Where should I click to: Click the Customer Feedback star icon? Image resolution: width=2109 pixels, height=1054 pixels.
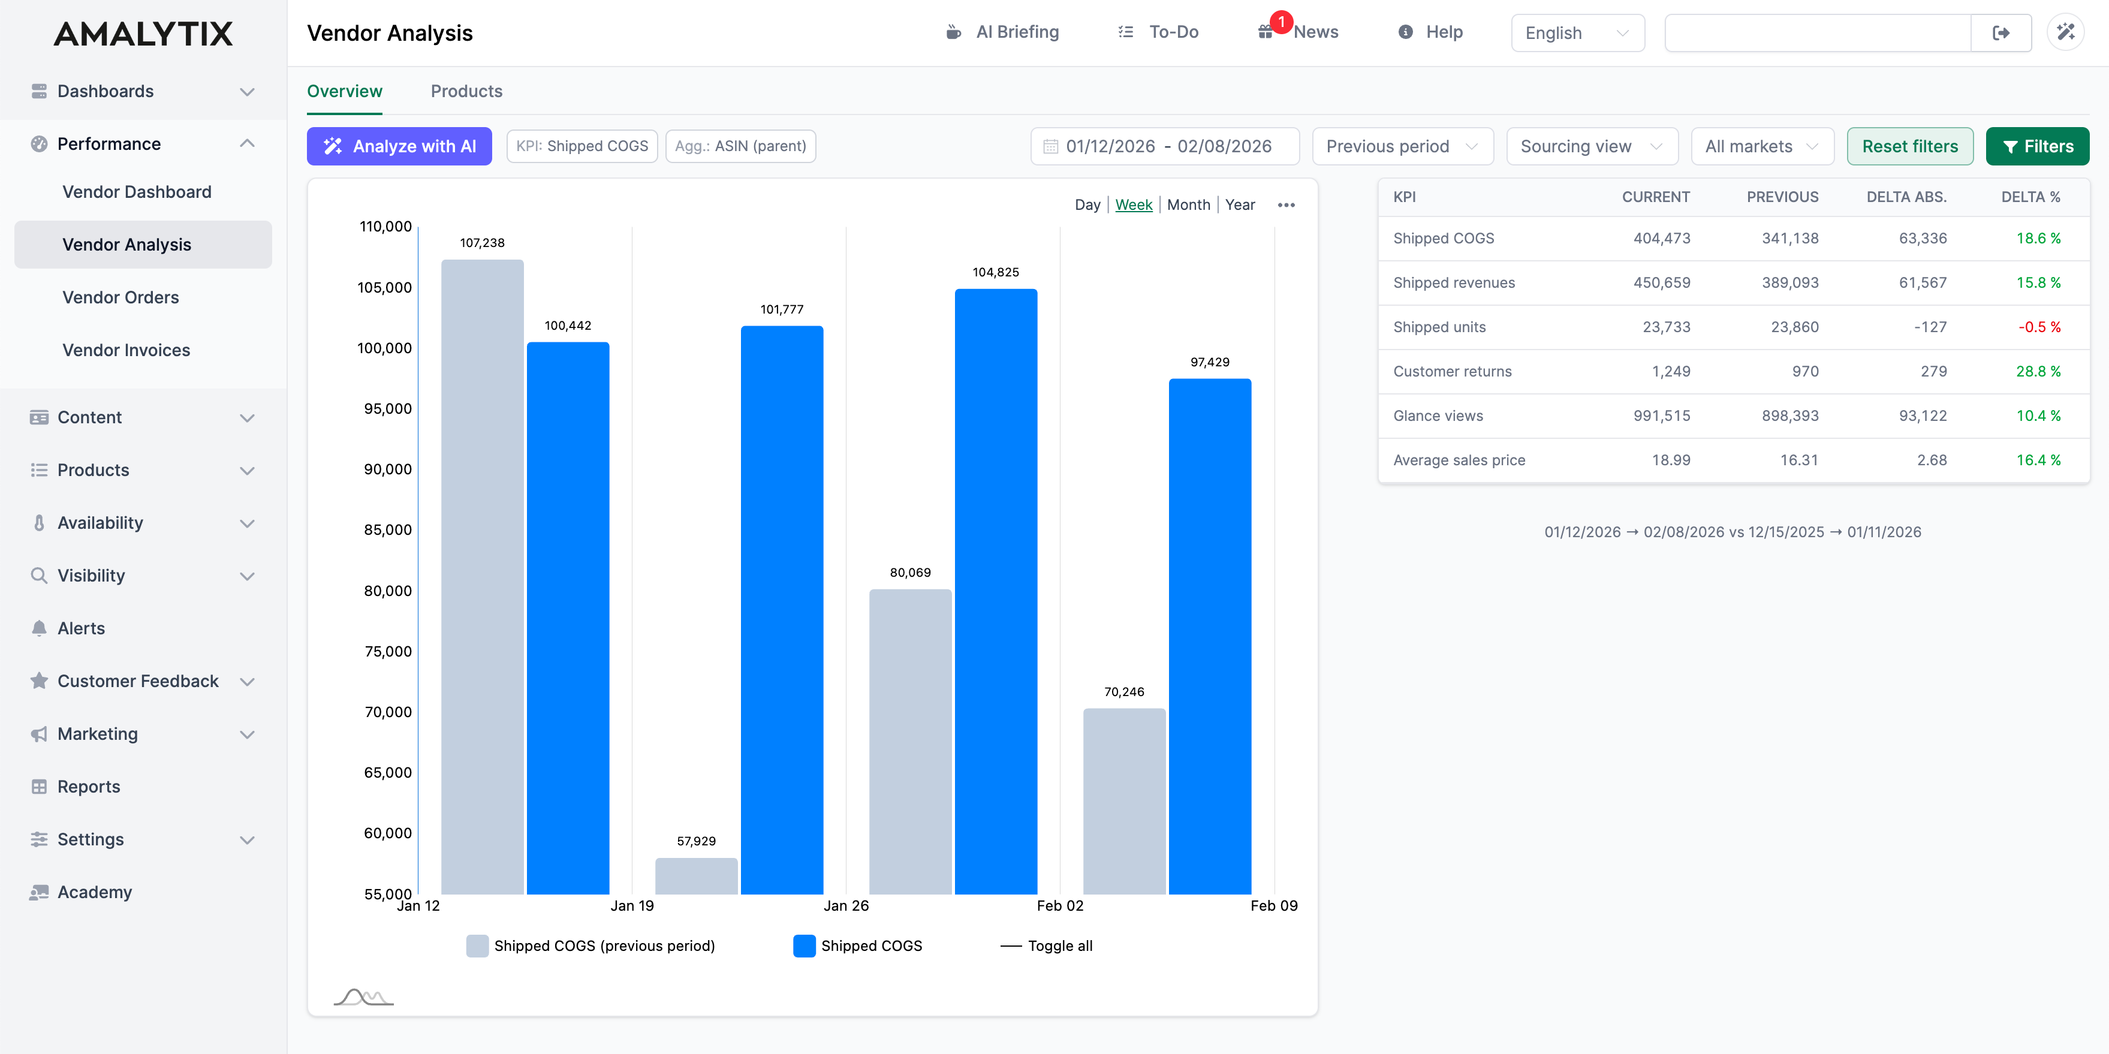pyautogui.click(x=38, y=680)
